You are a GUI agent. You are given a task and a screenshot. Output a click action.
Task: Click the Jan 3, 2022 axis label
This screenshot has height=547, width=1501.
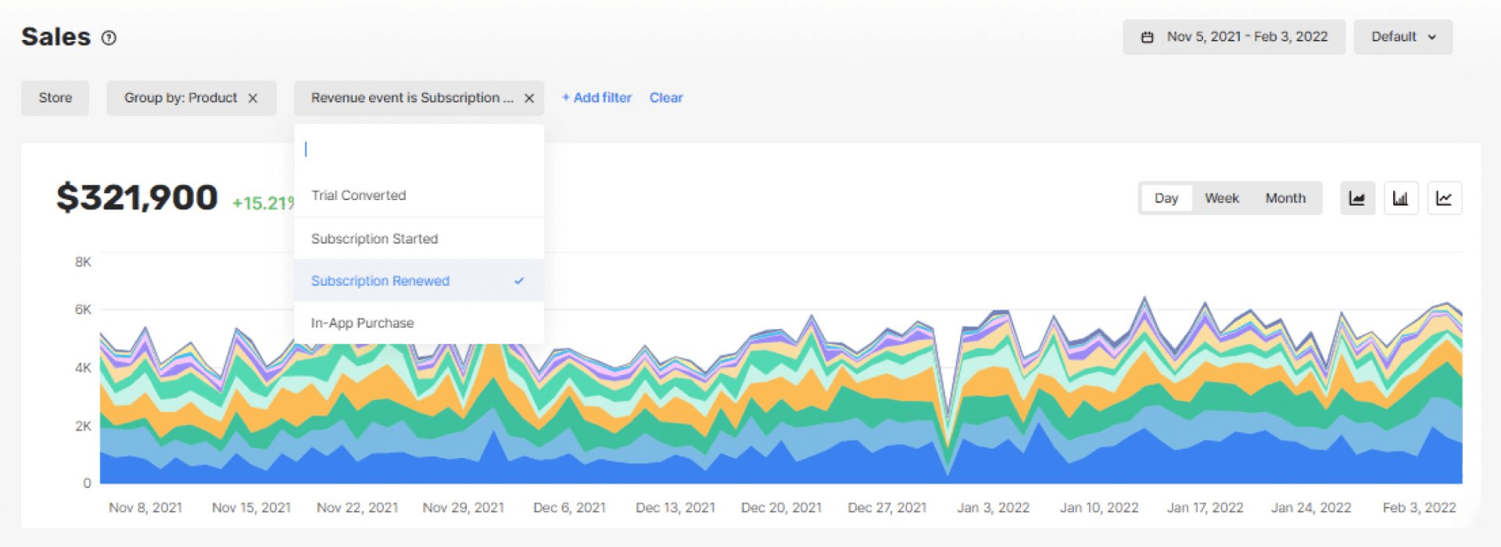[x=994, y=508]
